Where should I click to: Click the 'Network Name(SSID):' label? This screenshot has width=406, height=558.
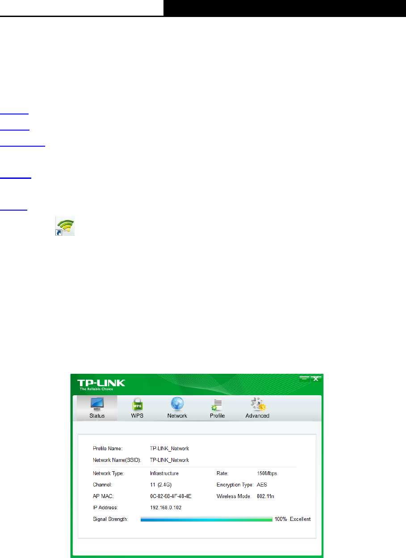[117, 460]
